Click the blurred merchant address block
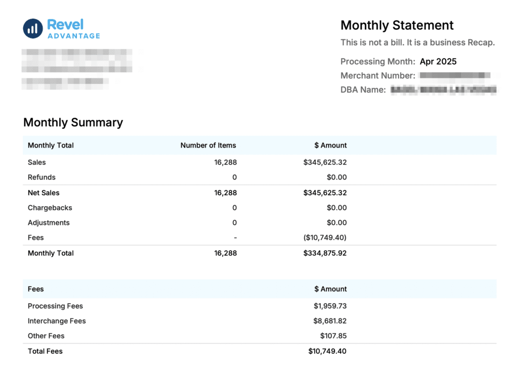 [x=76, y=68]
